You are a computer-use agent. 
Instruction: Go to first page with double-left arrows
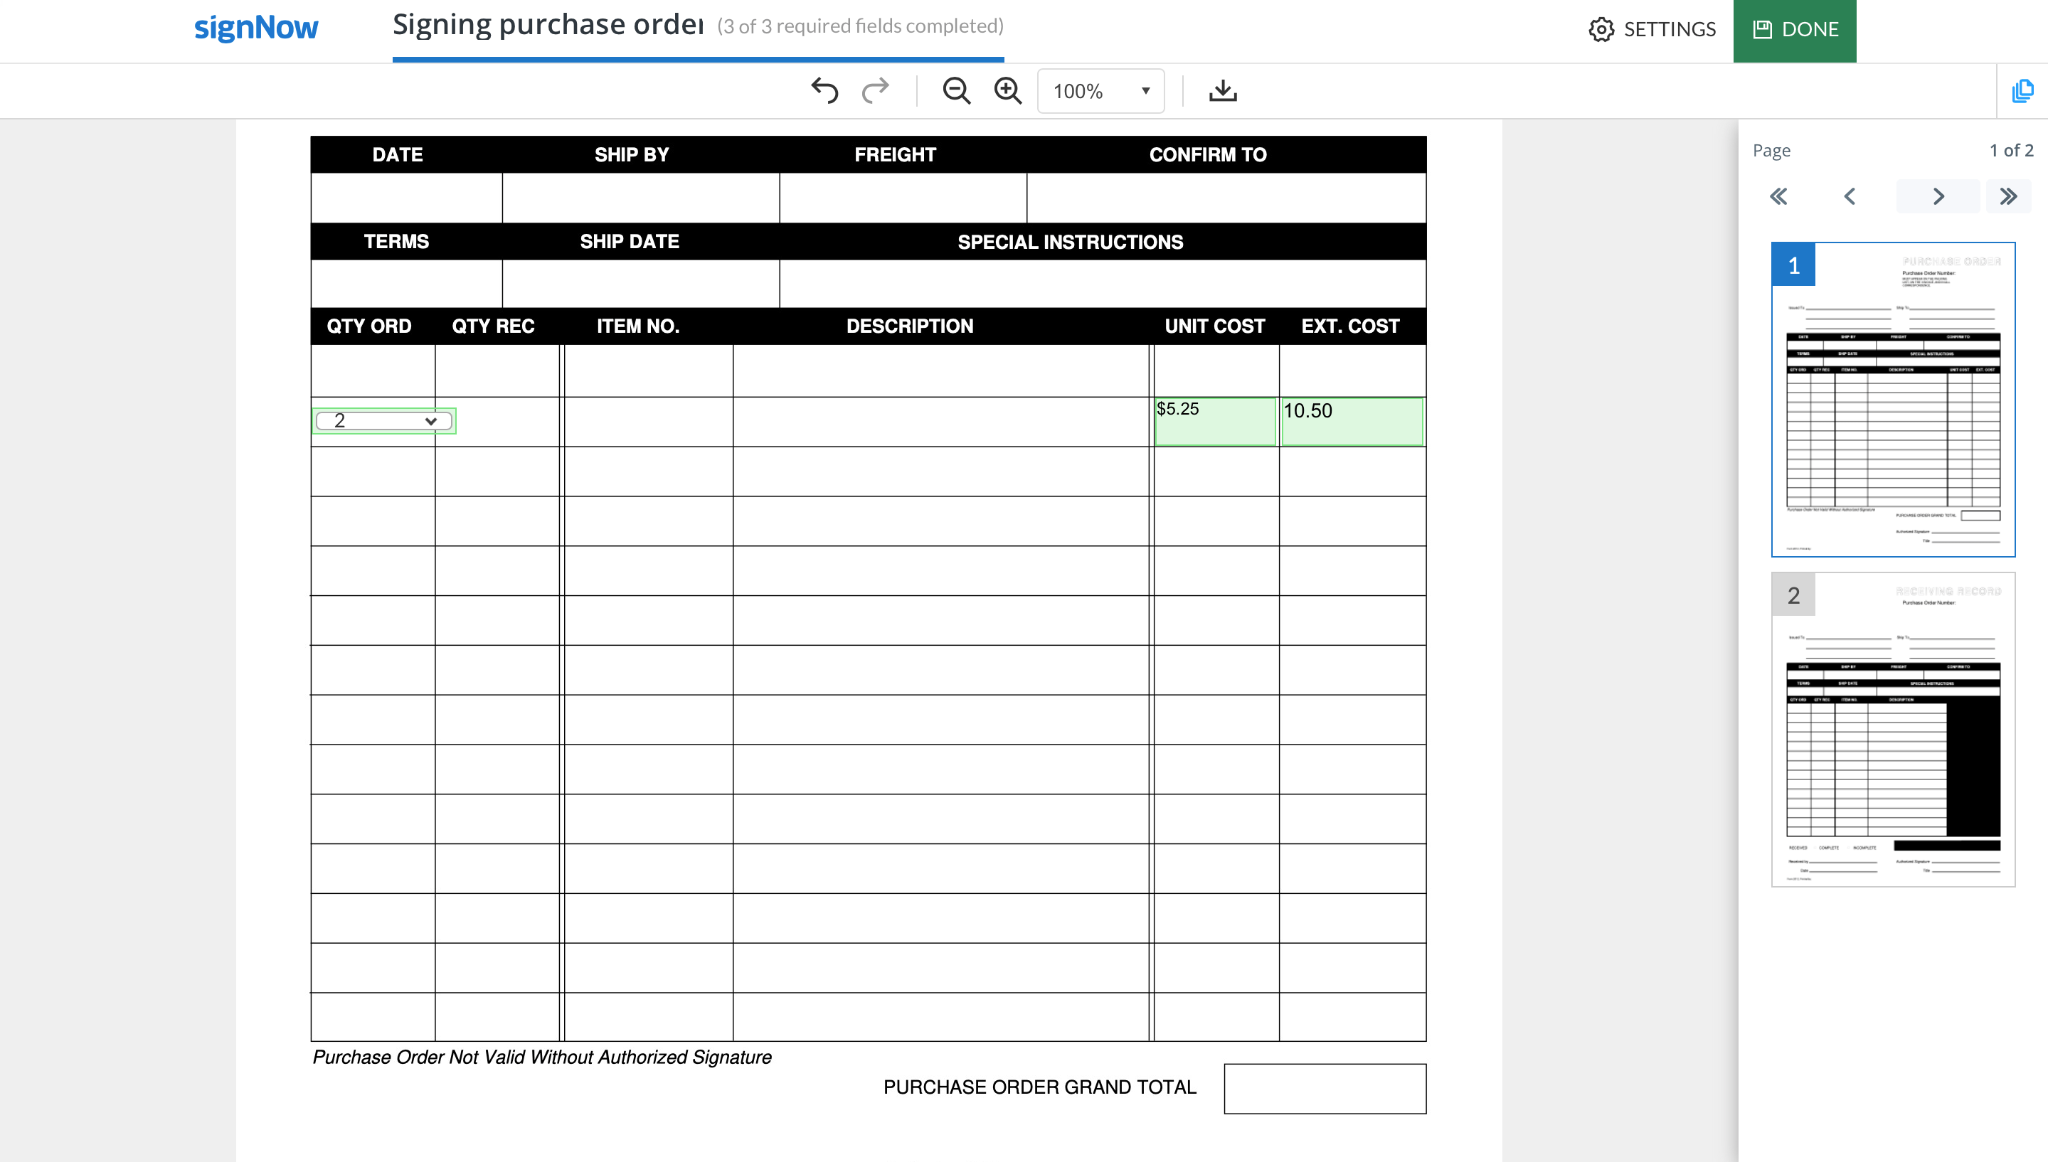click(x=1778, y=196)
